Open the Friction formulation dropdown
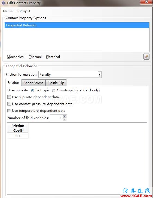153x198 pixels. pos(100,74)
